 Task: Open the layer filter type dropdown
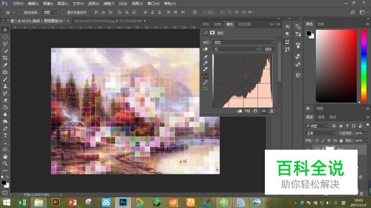click(x=316, y=126)
